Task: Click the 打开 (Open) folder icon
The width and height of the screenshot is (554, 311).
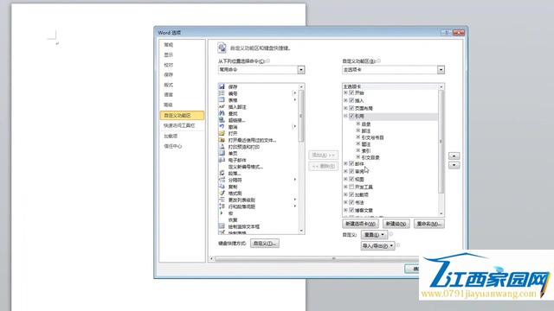Action: tap(222, 133)
